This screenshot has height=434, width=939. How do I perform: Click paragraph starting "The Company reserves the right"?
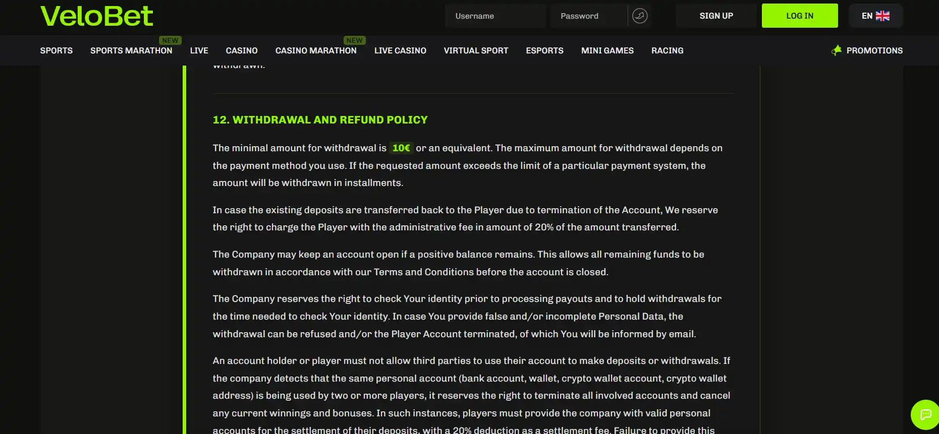click(x=467, y=317)
